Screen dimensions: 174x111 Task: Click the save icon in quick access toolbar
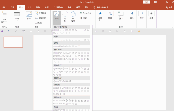(x=2, y=31)
